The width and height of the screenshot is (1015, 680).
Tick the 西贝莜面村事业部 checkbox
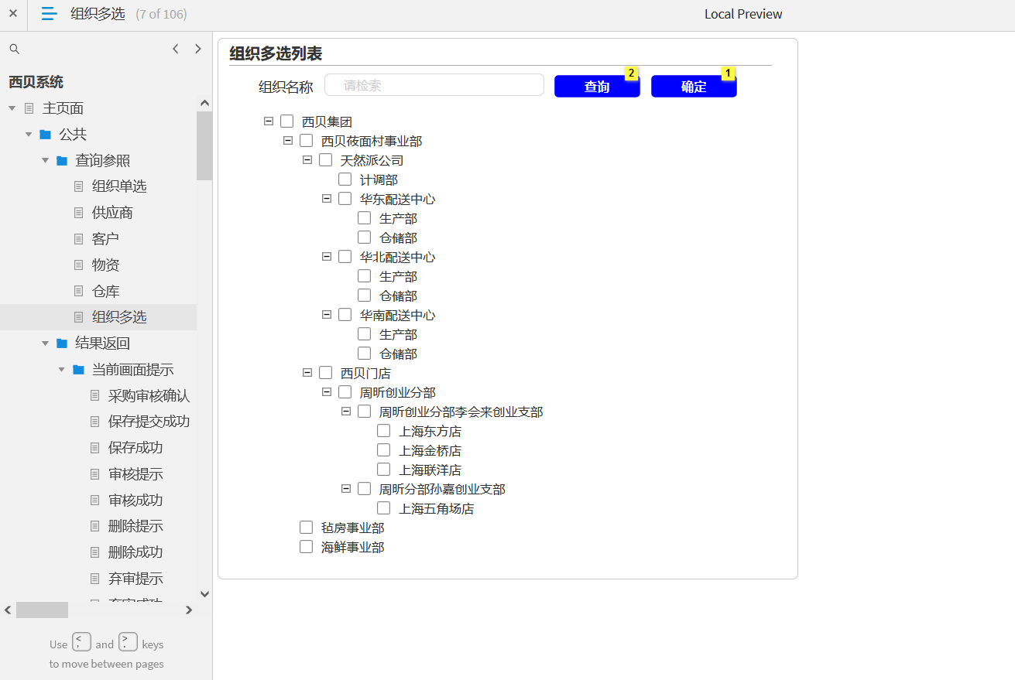[x=307, y=141]
